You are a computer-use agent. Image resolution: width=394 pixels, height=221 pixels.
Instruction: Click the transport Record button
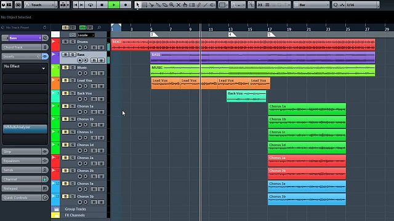pyautogui.click(x=126, y=5)
